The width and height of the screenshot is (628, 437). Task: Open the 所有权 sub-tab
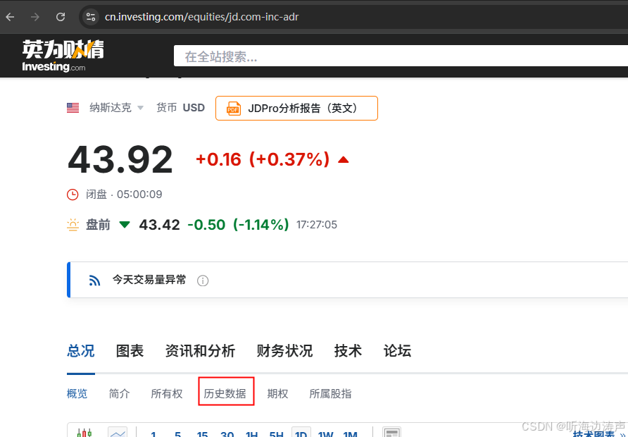tap(167, 394)
